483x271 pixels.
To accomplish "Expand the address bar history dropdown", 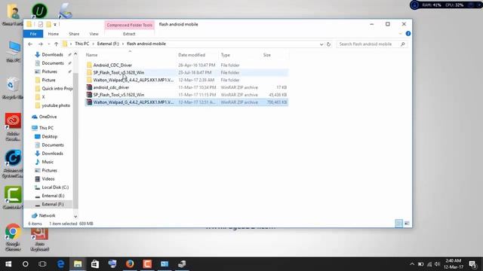I will click(x=321, y=44).
